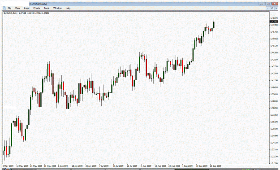Click the chart document icon left of File
The image size is (280, 170).
4,8
